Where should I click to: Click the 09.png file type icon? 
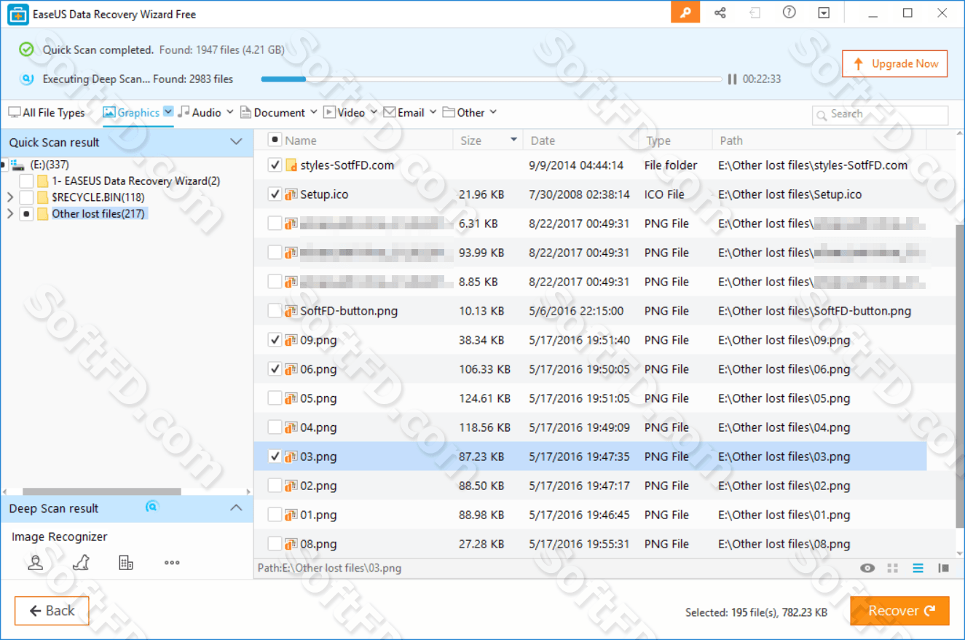pos(291,340)
